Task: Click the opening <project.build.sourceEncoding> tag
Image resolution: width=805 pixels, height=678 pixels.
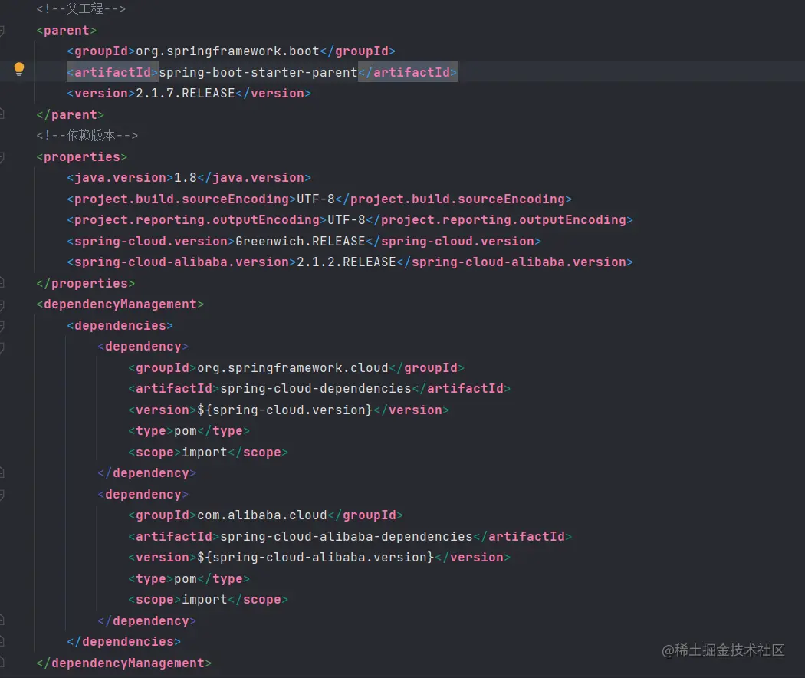Action: 182,199
